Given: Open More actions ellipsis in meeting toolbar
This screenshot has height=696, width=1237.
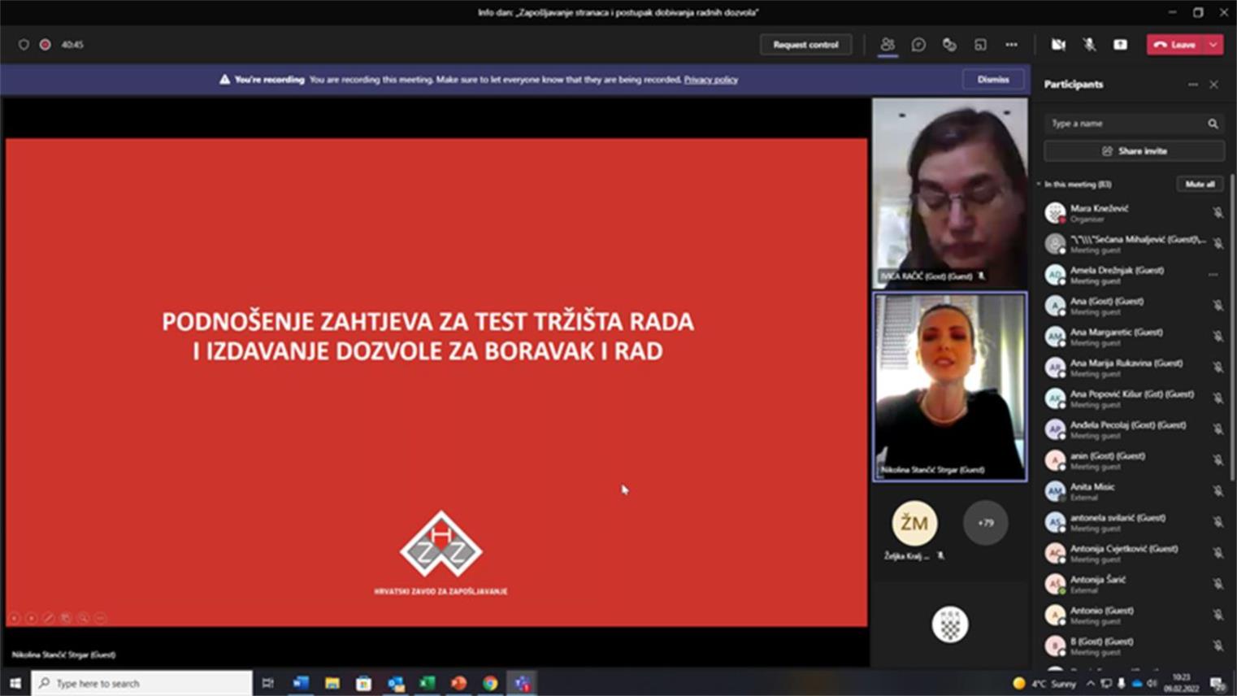Looking at the screenshot, I should click(x=1011, y=45).
